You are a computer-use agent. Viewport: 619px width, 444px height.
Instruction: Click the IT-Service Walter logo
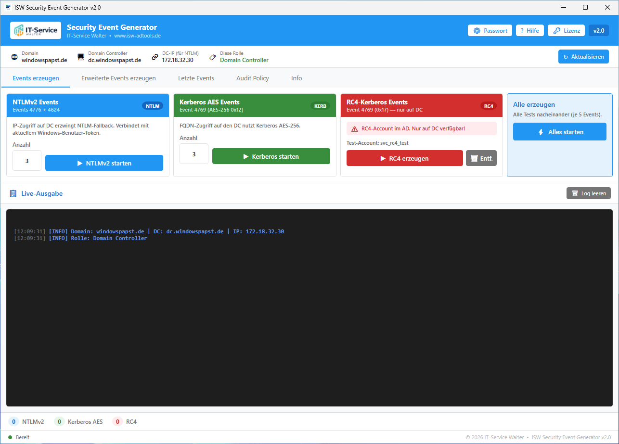point(36,30)
